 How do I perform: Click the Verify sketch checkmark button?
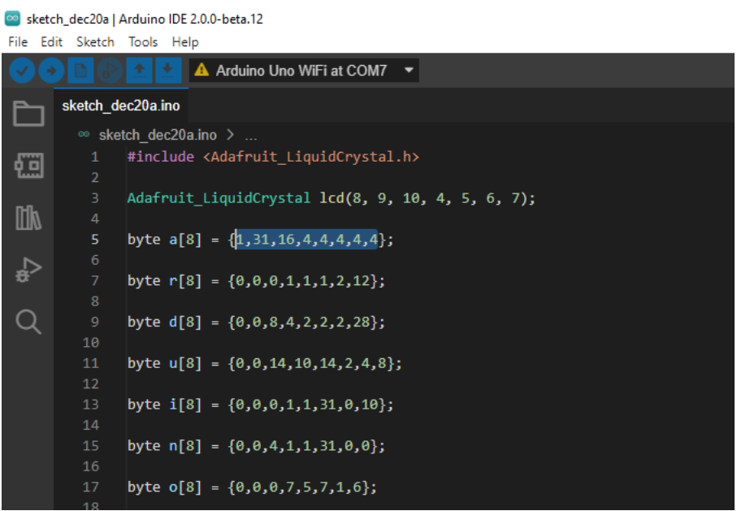(23, 71)
